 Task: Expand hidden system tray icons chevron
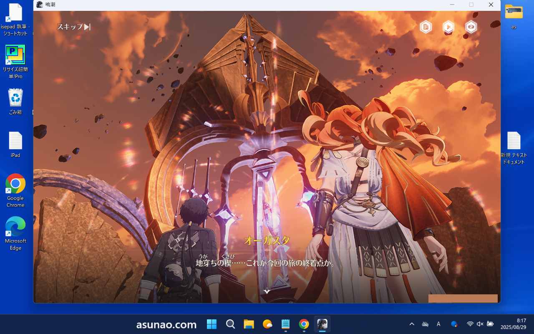[412, 324]
